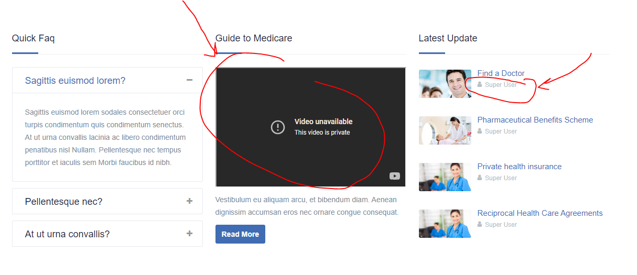Screen dimensions: 637x275
Task: Click Super User under Pharmaceutical Benefits Scheme
Action: (x=501, y=131)
